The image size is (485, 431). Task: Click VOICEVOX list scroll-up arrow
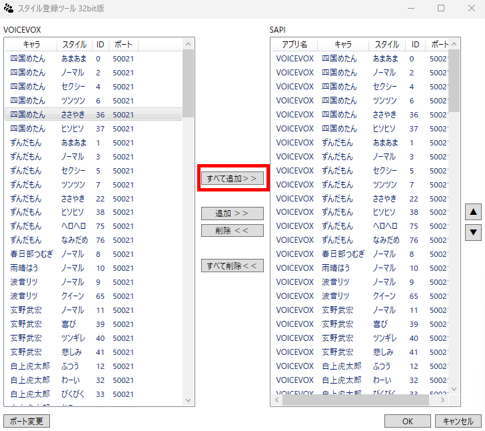[x=188, y=44]
